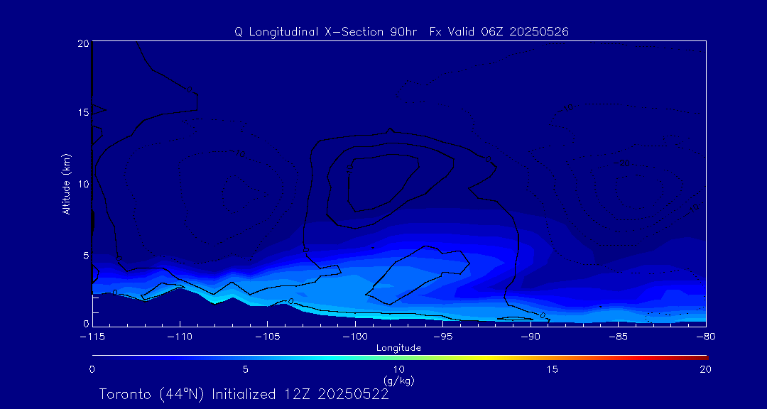The height and width of the screenshot is (409, 767).
Task: Click the -110 longitude tick label
Action: [180, 337]
